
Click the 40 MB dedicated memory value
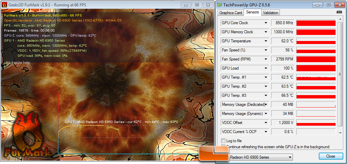pos(283,105)
